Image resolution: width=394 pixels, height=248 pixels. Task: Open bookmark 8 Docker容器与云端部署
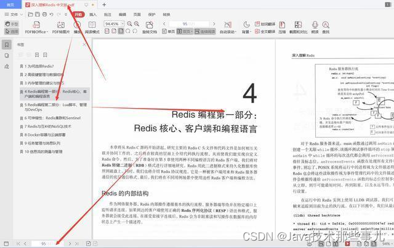[43, 135]
